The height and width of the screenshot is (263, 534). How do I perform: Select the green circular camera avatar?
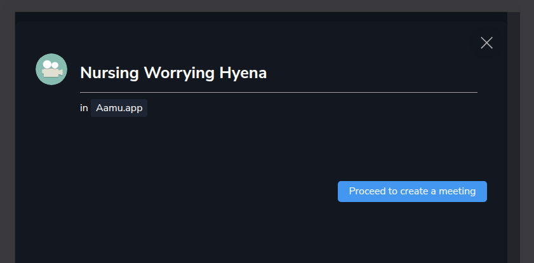[51, 69]
